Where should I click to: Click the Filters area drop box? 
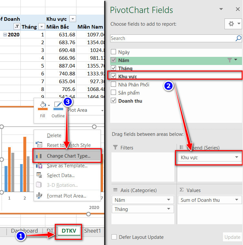(143, 167)
